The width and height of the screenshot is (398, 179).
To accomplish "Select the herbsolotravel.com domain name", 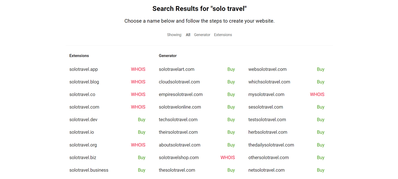I will pyautogui.click(x=267, y=132).
